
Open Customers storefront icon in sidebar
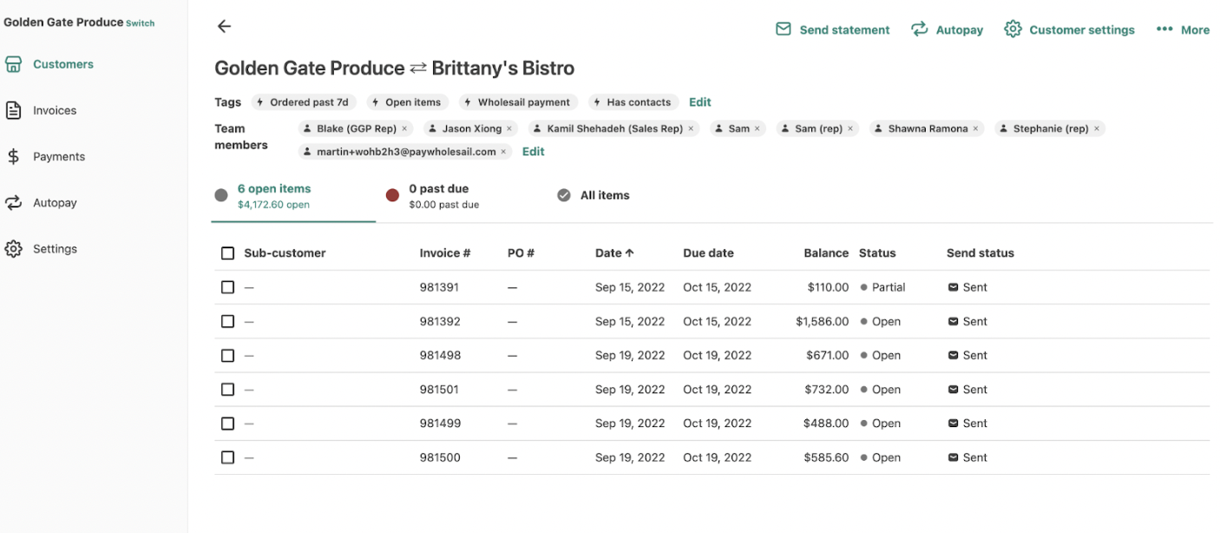point(13,64)
